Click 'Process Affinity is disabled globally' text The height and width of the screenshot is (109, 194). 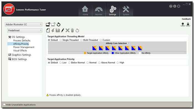[65, 95]
